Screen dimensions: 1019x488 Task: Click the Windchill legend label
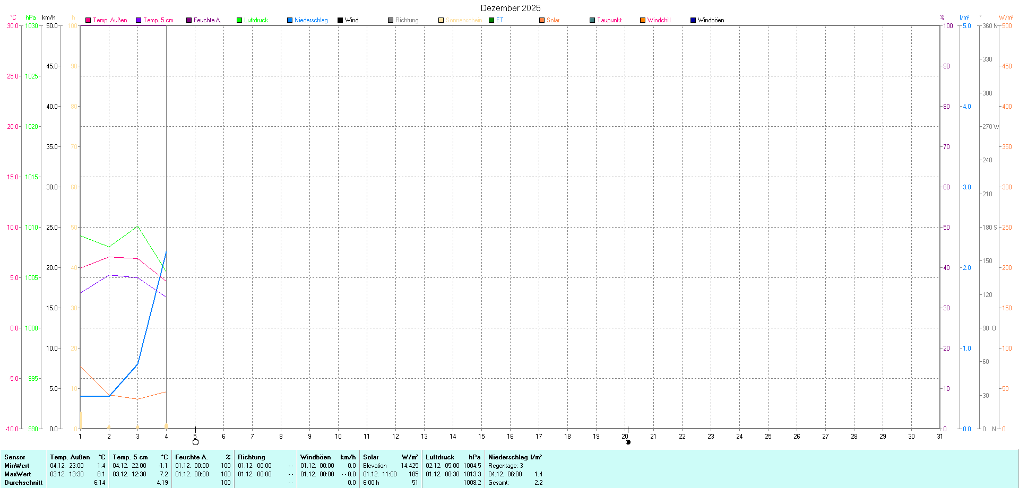tap(659, 20)
